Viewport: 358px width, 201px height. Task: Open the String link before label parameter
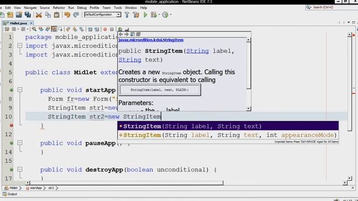pyautogui.click(x=197, y=51)
